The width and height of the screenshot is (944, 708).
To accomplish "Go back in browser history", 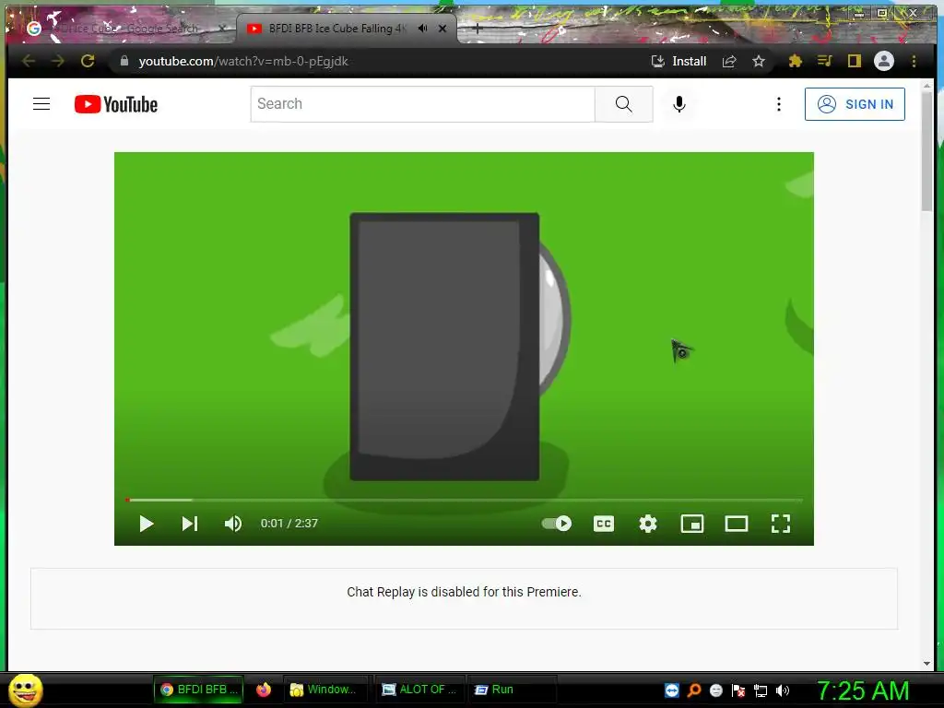I will point(29,61).
